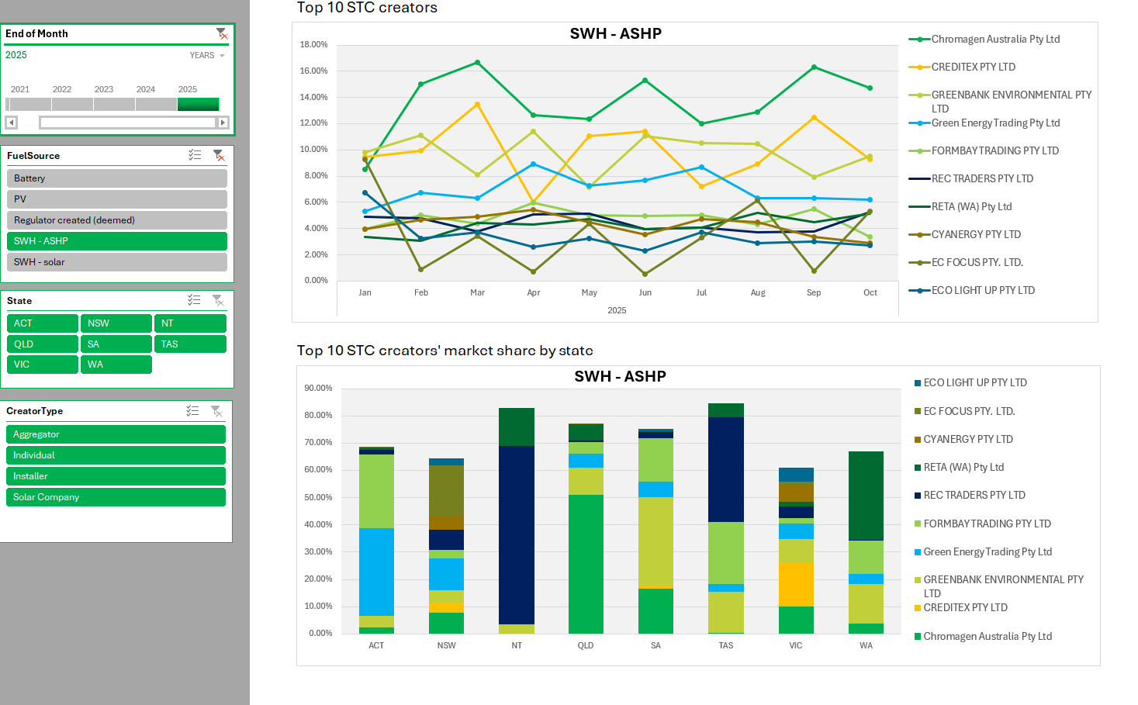Clear the State slicer filter

click(x=218, y=300)
